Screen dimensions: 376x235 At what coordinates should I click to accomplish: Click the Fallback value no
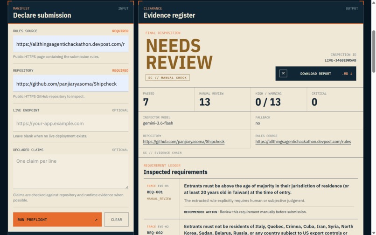coord(258,123)
